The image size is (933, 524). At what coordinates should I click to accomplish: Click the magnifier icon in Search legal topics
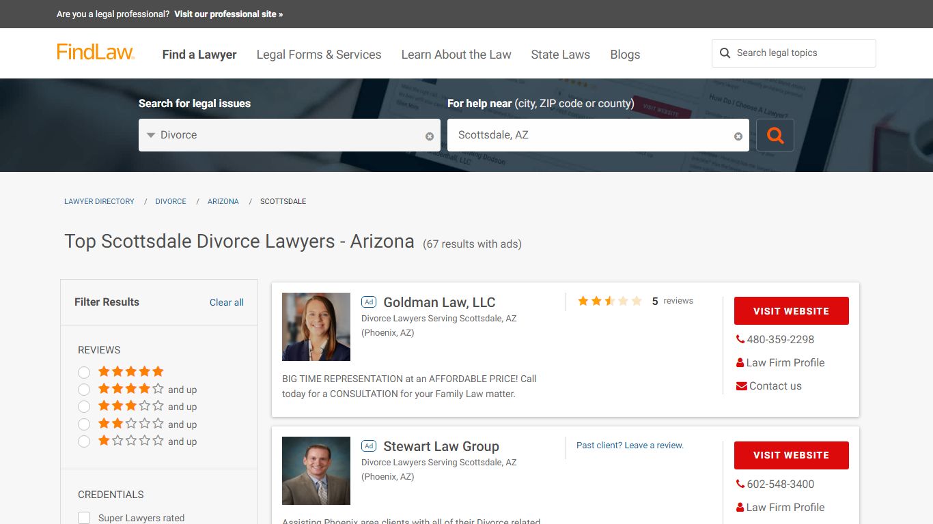tap(725, 53)
